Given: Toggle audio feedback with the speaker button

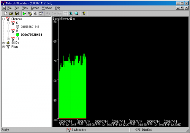Looking at the screenshot, I should (35, 14).
